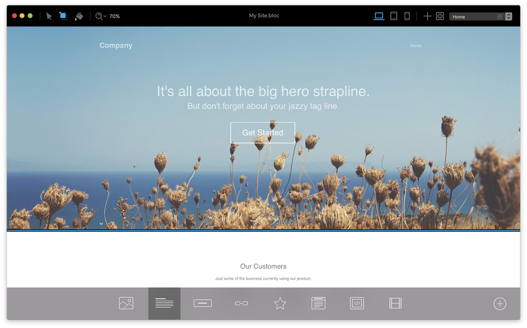Open the zoom level dropdown
Image resolution: width=527 pixels, height=328 pixels.
coord(101,16)
